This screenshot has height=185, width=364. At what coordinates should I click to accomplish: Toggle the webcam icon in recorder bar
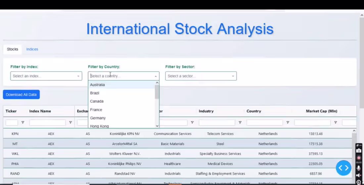[x=359, y=182]
